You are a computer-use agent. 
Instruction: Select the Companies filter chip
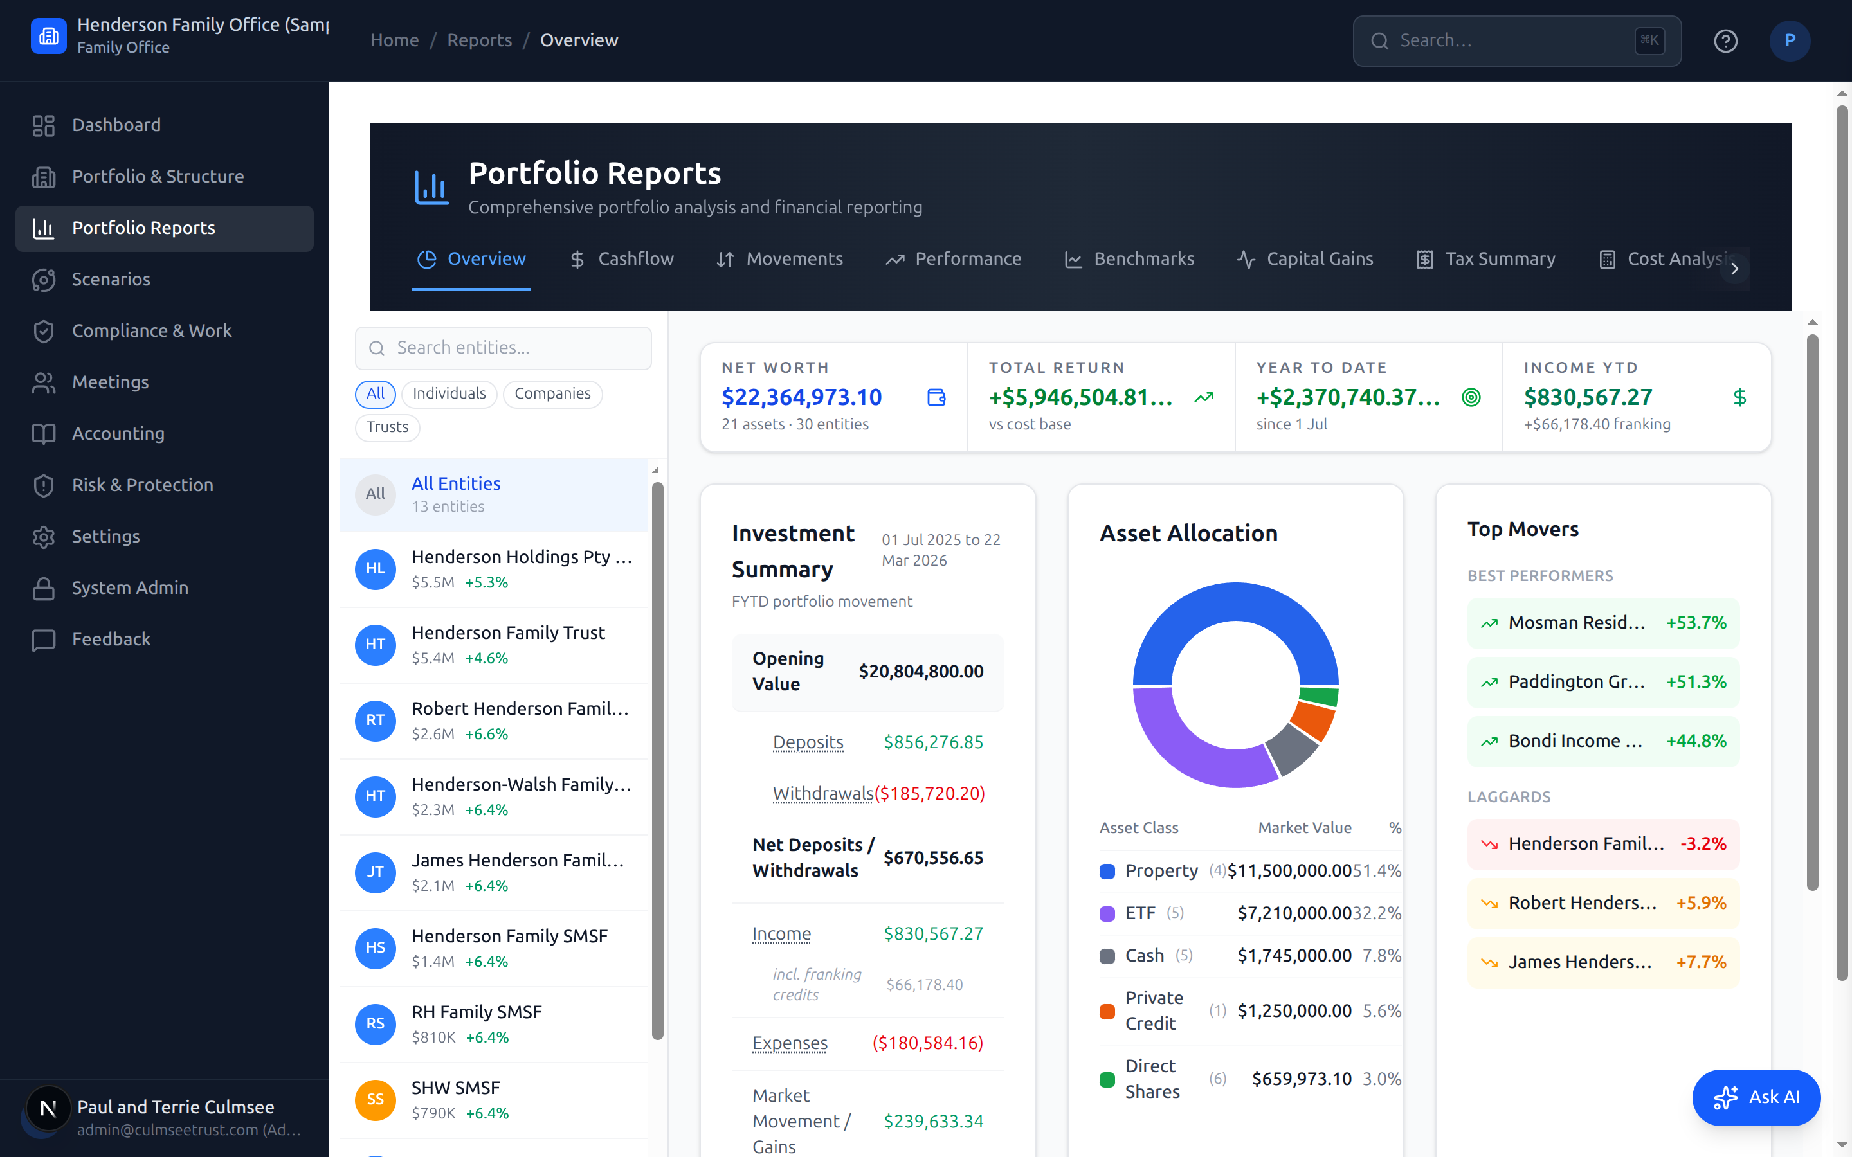click(x=552, y=393)
